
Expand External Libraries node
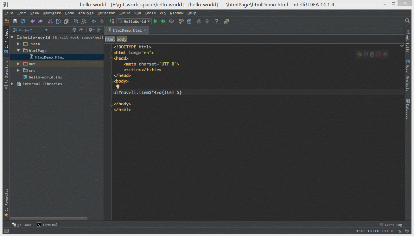click(12, 84)
